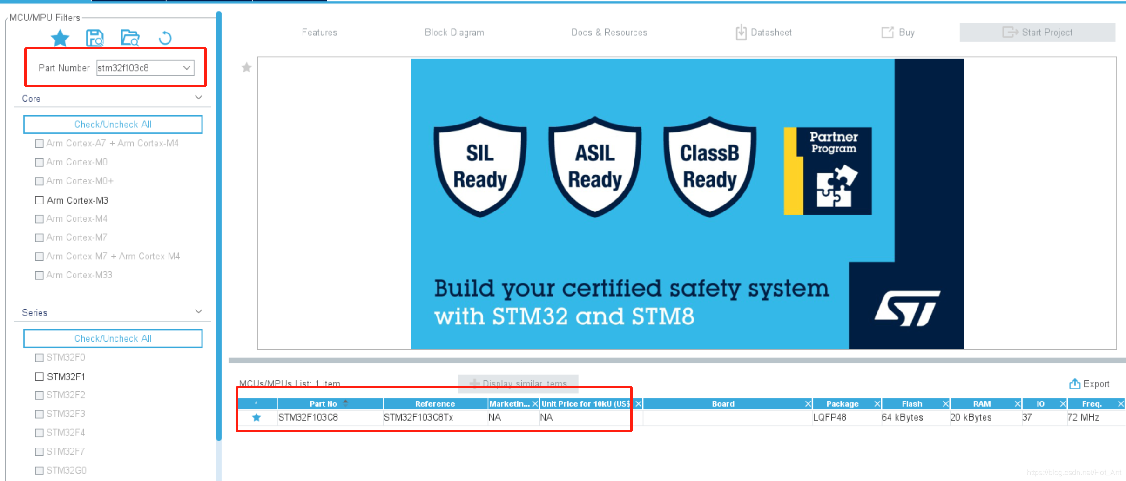Screen dimensions: 1126x481
Task: Check STM32F4 series checkbox
Action: tap(40, 433)
